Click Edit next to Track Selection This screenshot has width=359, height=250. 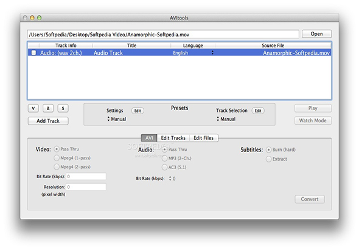tap(258, 111)
